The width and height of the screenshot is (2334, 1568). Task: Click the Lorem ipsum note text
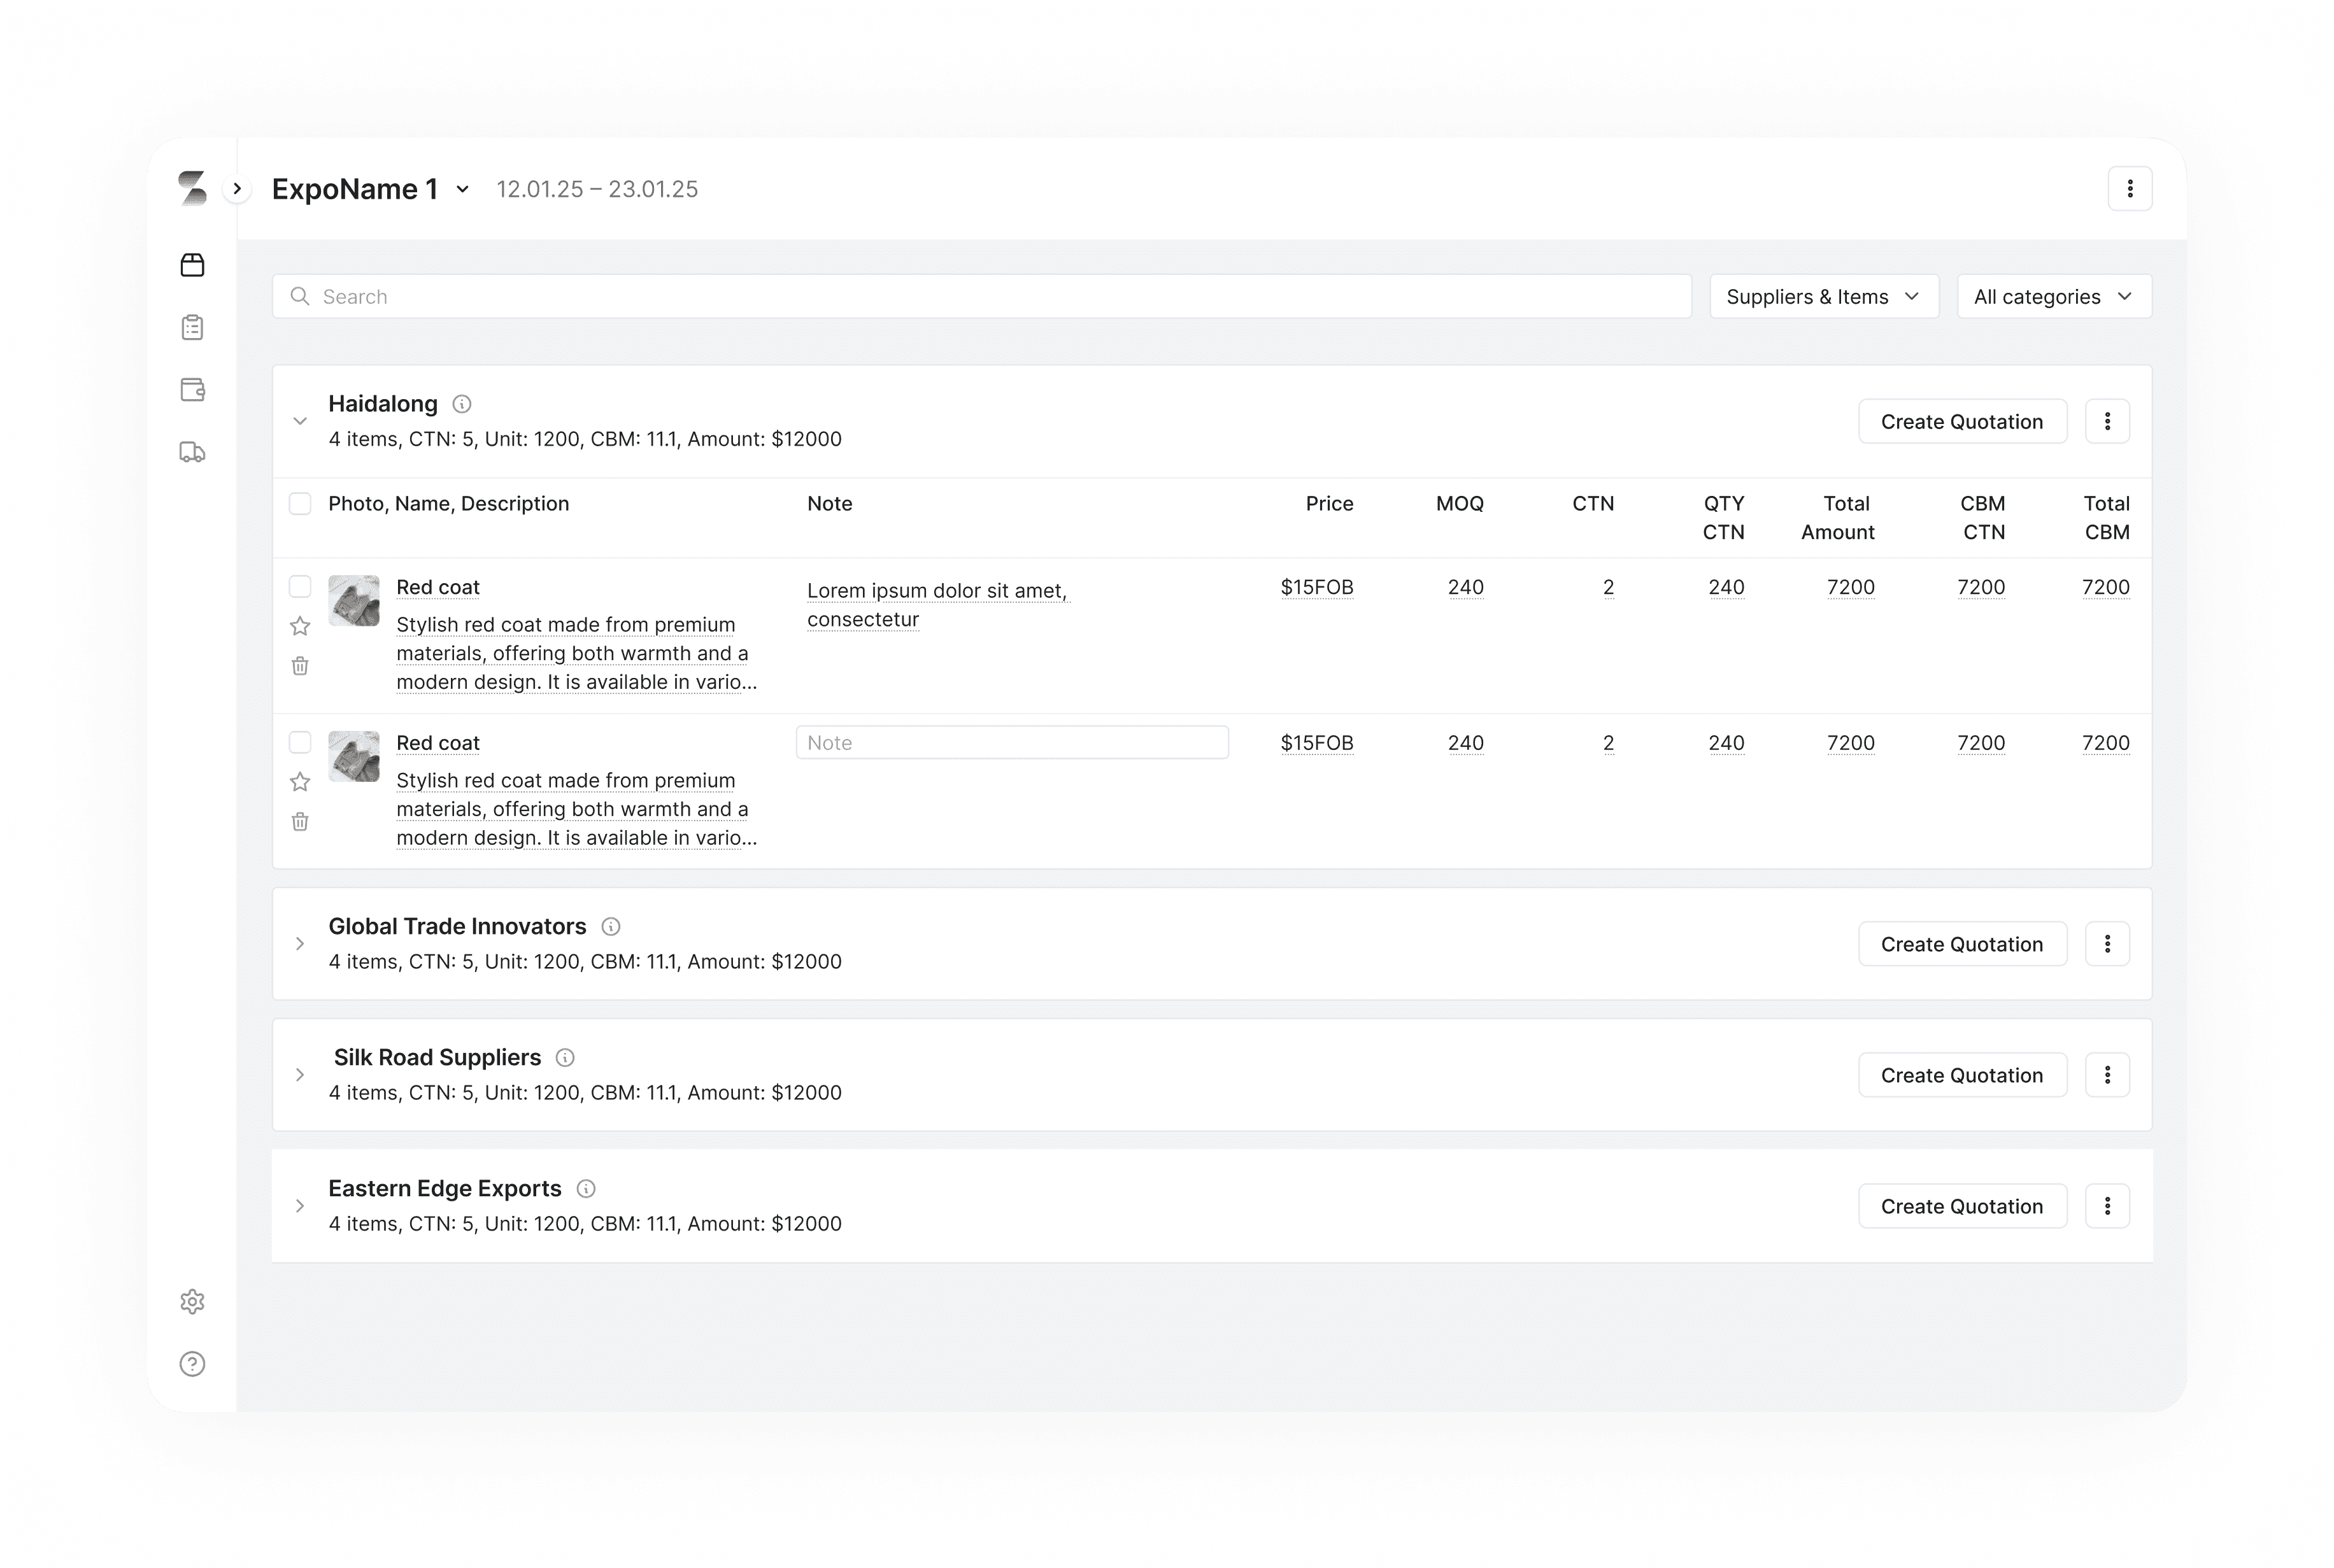[937, 605]
